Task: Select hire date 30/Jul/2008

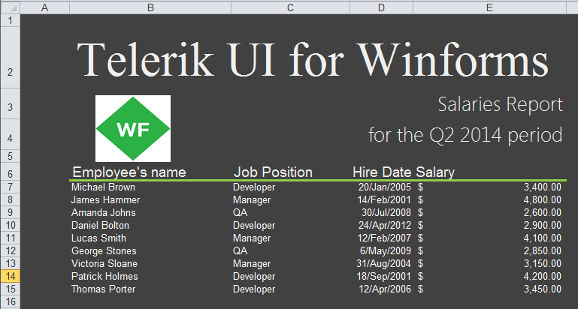Action: [x=386, y=212]
